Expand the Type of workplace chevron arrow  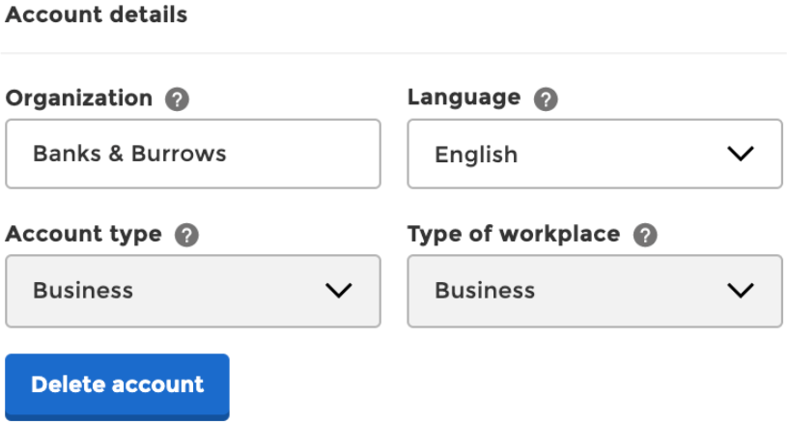click(x=741, y=290)
